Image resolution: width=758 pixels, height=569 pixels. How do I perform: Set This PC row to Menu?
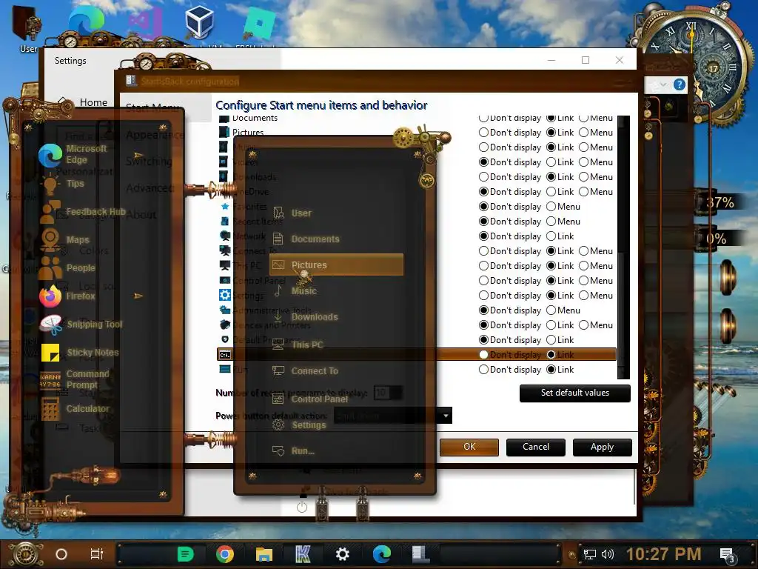pos(584,266)
